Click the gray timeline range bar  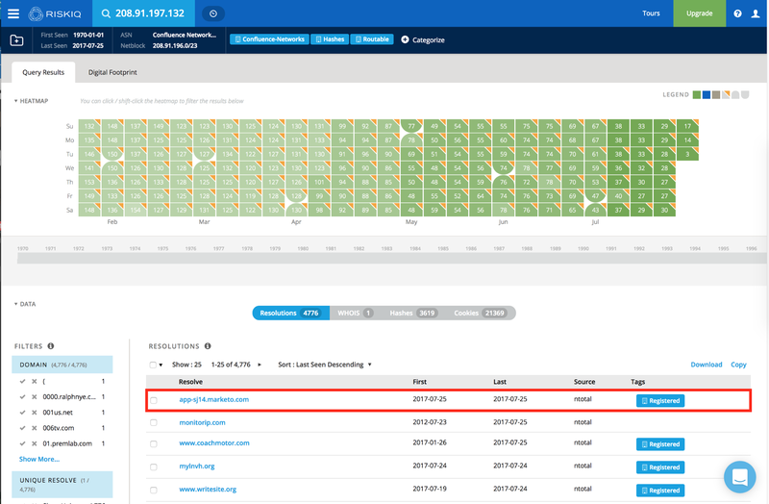tap(391, 259)
